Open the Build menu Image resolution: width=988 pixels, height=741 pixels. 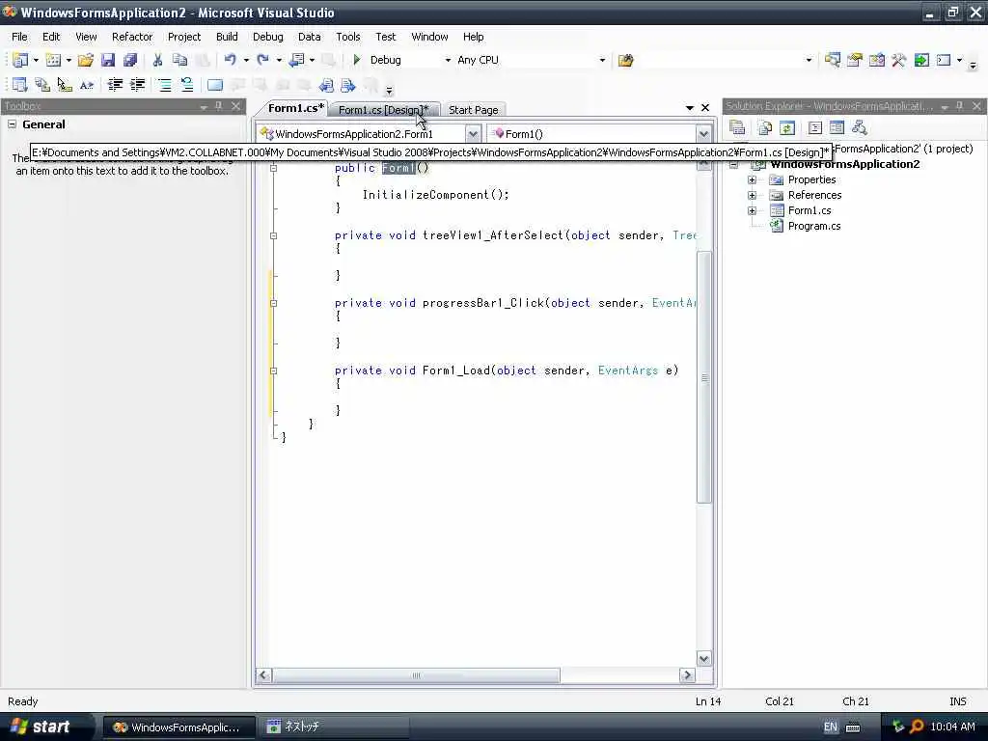227,37
